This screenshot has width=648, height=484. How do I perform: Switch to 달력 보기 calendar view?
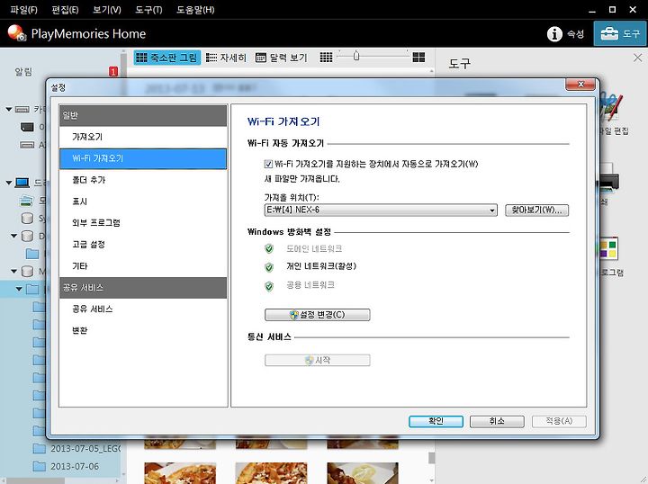point(282,58)
